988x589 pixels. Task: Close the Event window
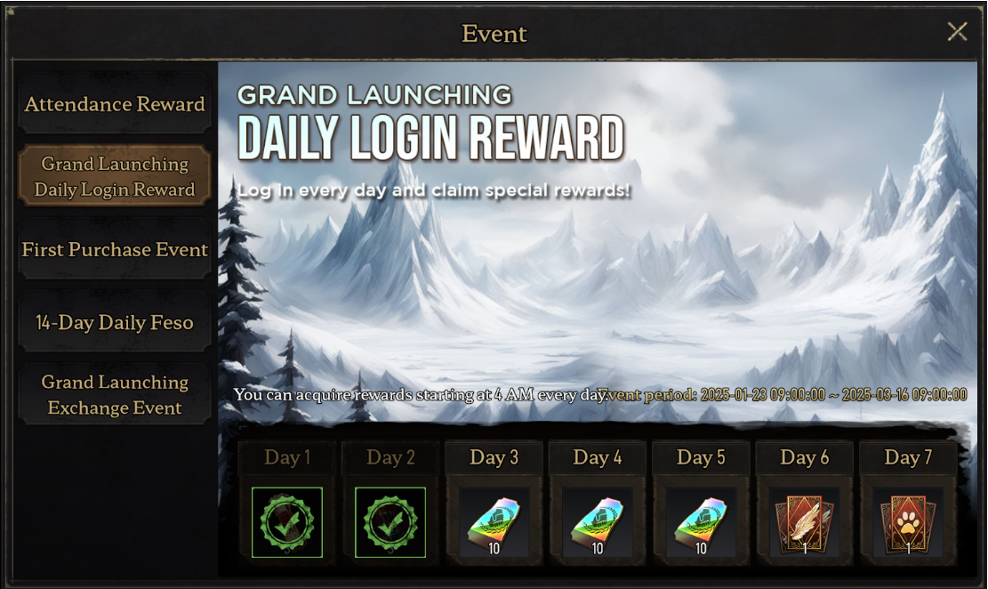(957, 31)
